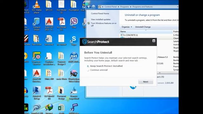Expand breadcrumb arrow after Programs
Viewport: 203px width, 114px height.
coord(131,7)
